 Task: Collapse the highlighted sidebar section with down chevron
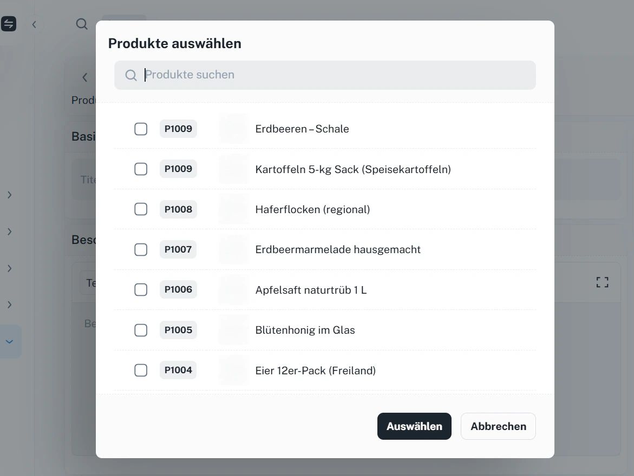9,341
